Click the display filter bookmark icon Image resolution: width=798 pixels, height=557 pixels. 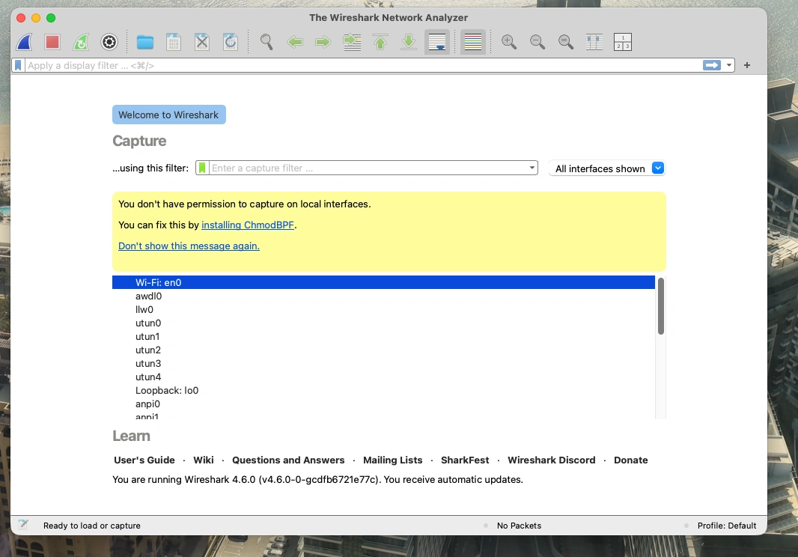(19, 65)
